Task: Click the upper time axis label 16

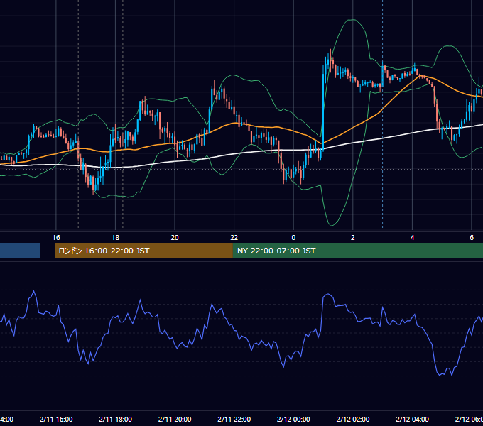Action: click(x=56, y=238)
